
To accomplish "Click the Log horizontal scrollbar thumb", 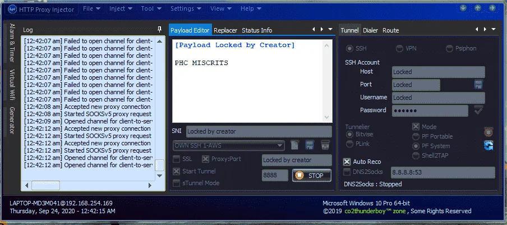I will pos(45,186).
